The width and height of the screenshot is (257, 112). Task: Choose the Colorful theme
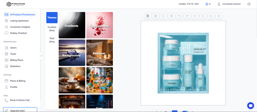(100, 80)
